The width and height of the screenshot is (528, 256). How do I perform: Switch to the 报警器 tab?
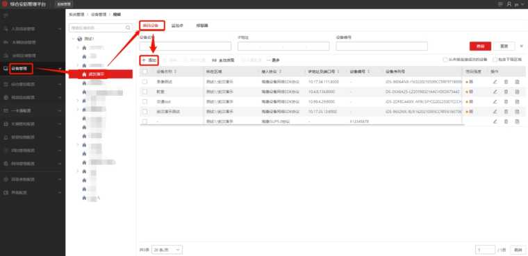202,26
